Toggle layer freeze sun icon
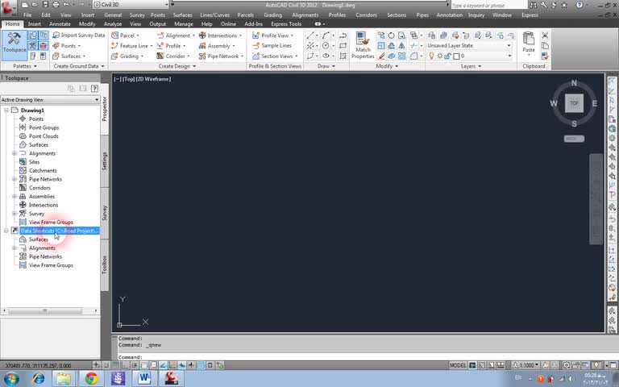 coord(440,56)
